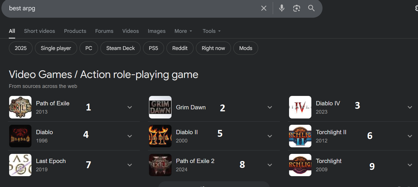
Task: Select the All results tab
Action: (x=12, y=31)
